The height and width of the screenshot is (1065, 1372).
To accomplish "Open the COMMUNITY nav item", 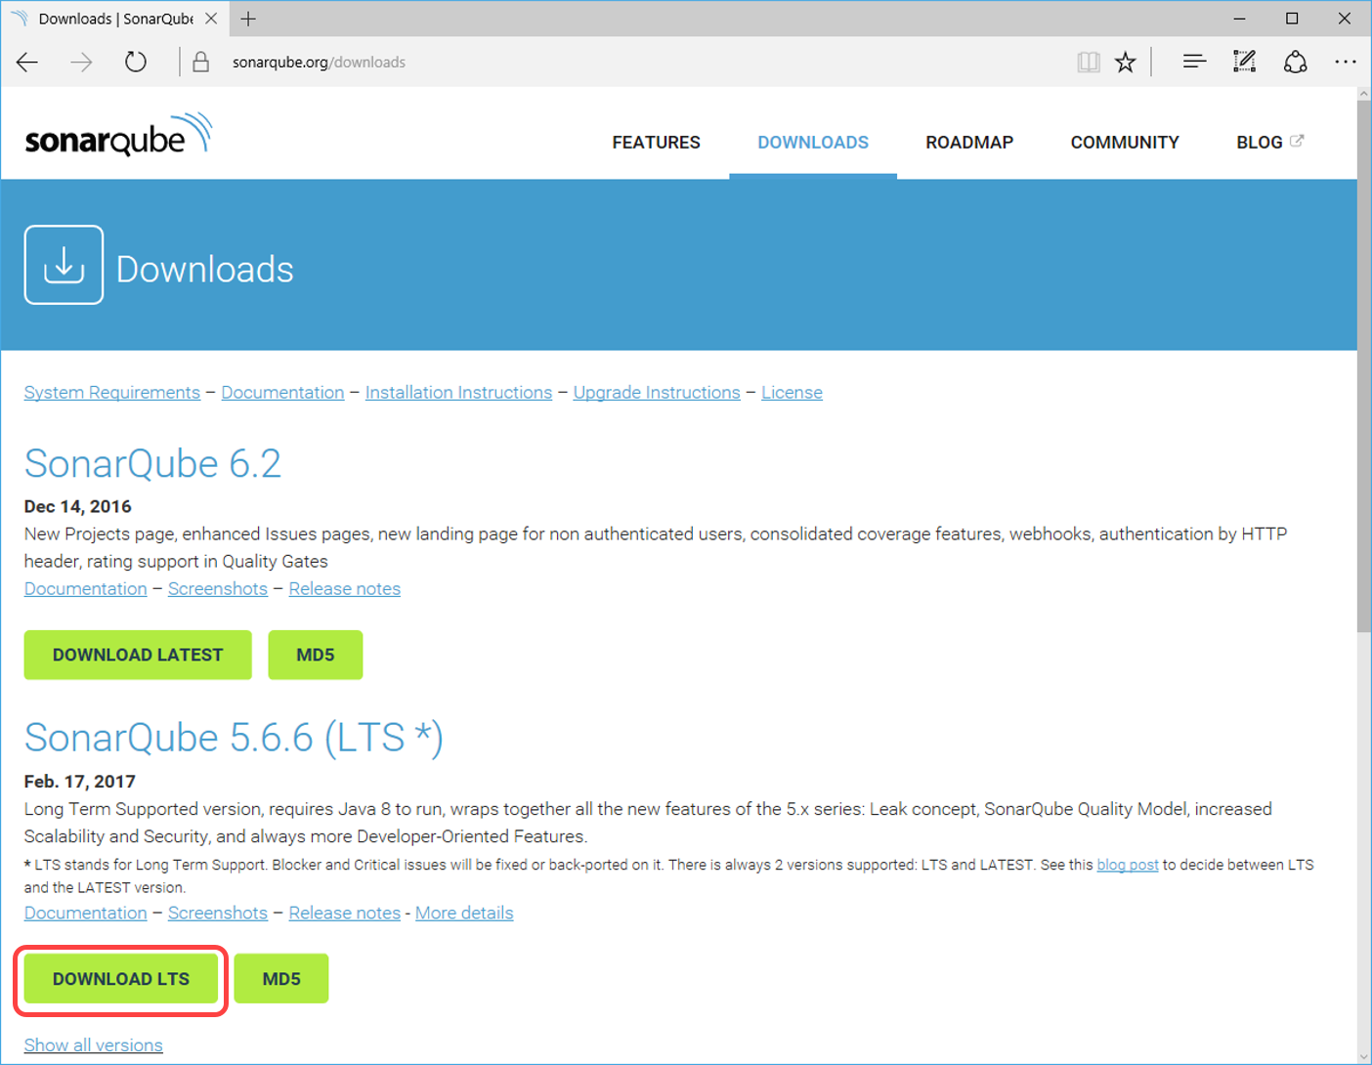I will [x=1125, y=143].
